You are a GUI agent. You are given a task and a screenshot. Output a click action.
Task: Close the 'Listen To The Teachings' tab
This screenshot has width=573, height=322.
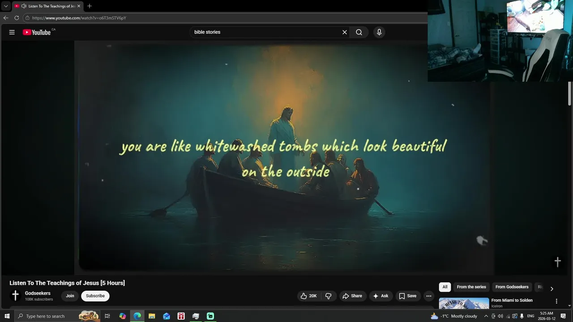[79, 6]
